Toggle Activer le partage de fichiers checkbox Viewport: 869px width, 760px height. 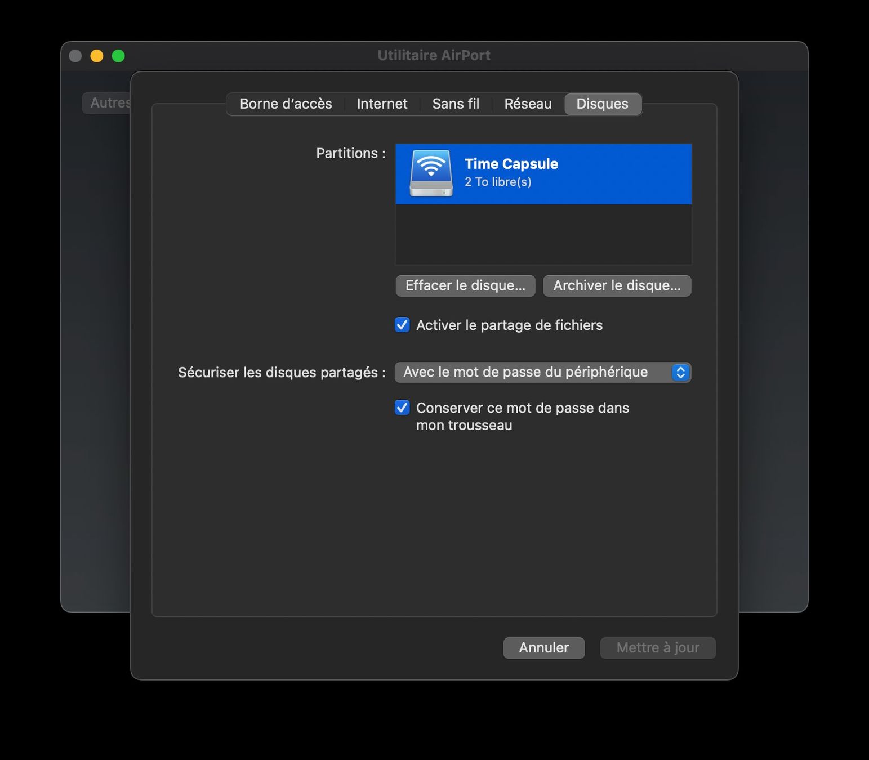click(402, 325)
